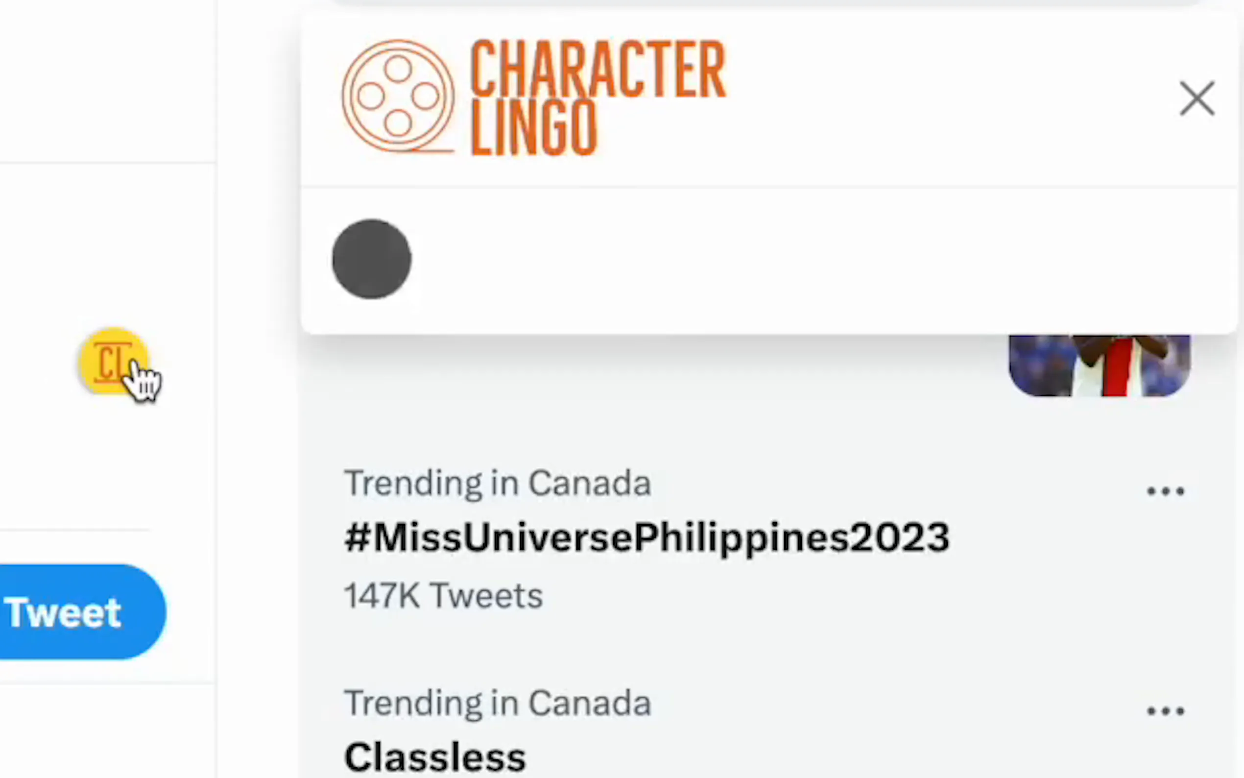Click Trending in Canada label above Classless
This screenshot has height=778, width=1244.
click(x=497, y=703)
